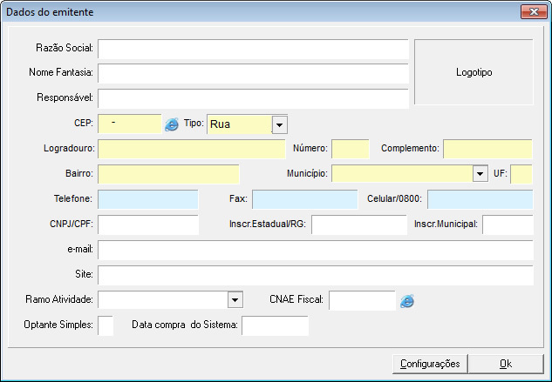
Task: Toggle the Optante Simples box
Action: 106,325
